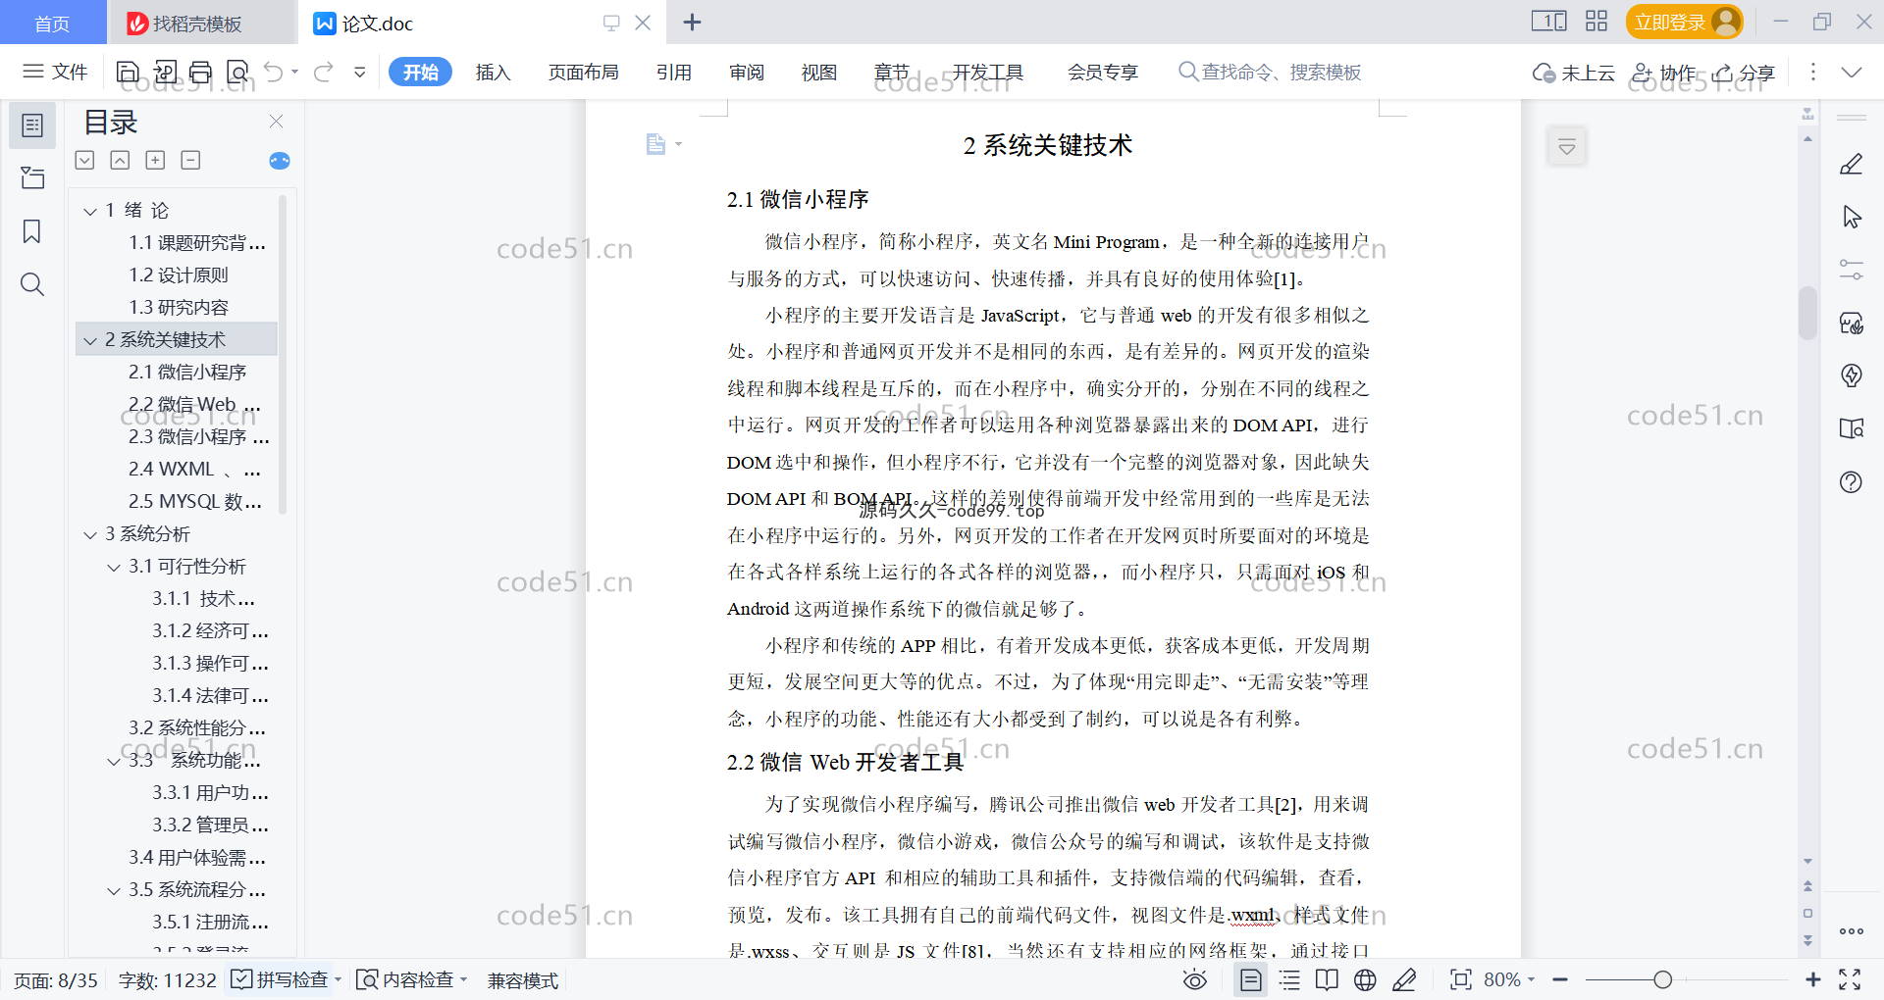
Task: Open the 拼写检查 dropdown arrow
Action: 338,979
